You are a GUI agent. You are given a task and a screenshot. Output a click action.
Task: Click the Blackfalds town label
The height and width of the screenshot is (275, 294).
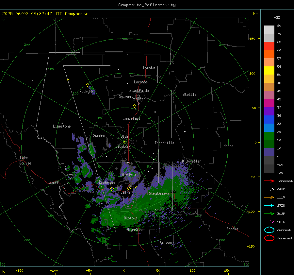point(139,91)
